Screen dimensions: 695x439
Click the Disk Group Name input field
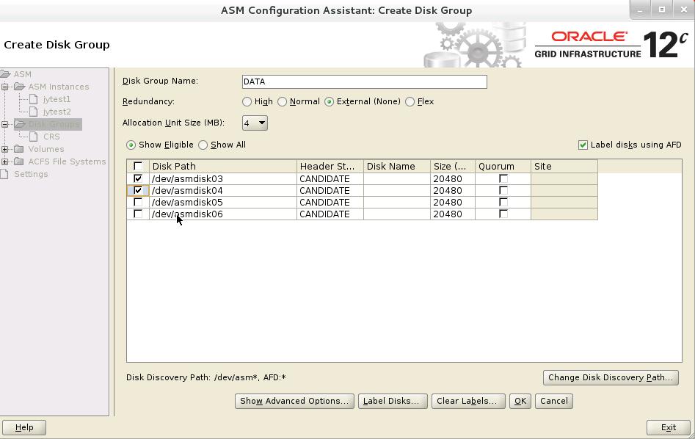[x=364, y=81]
